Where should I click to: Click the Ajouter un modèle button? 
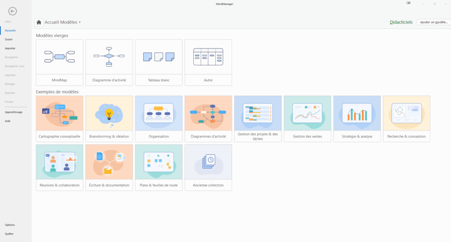tap(433, 22)
